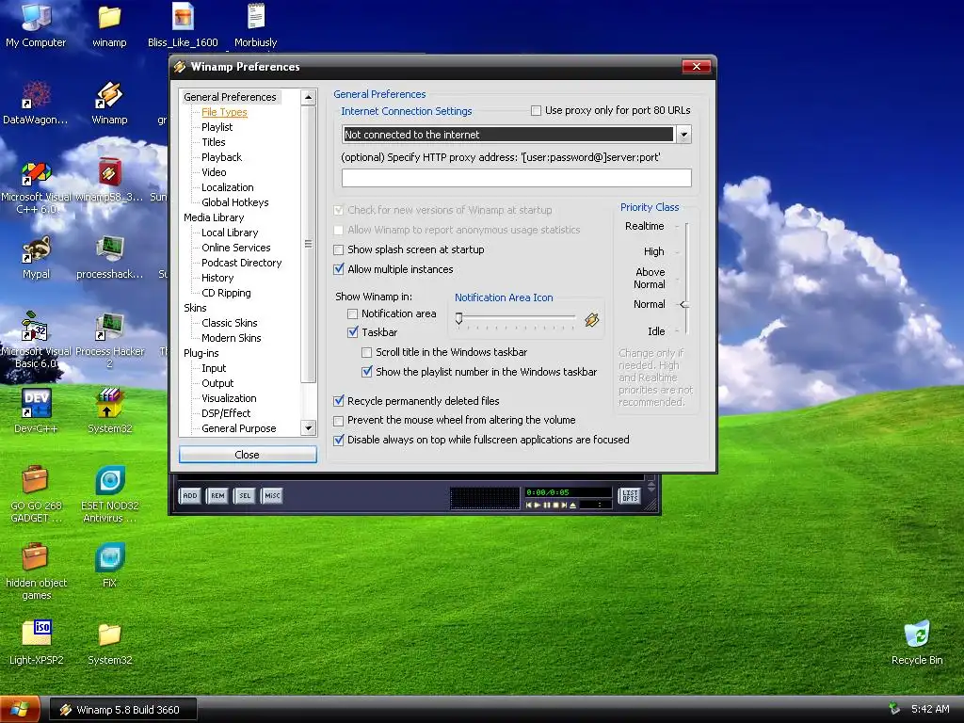Open the File Types preferences page

(224, 112)
